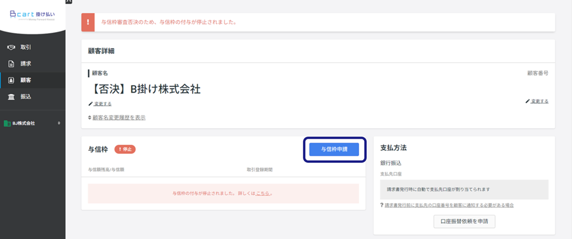Click 変更する link under customer name
572x239 pixels.
point(102,104)
